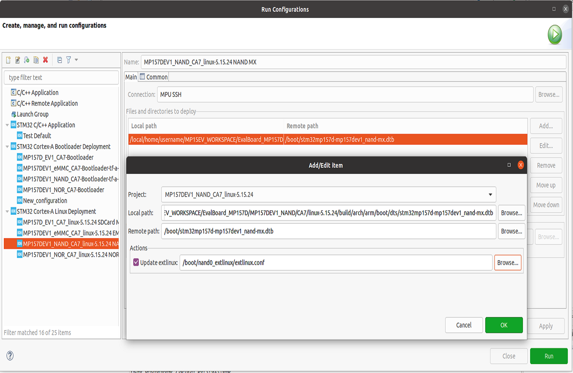
Task: Open the help question mark icon
Action: click(x=10, y=356)
